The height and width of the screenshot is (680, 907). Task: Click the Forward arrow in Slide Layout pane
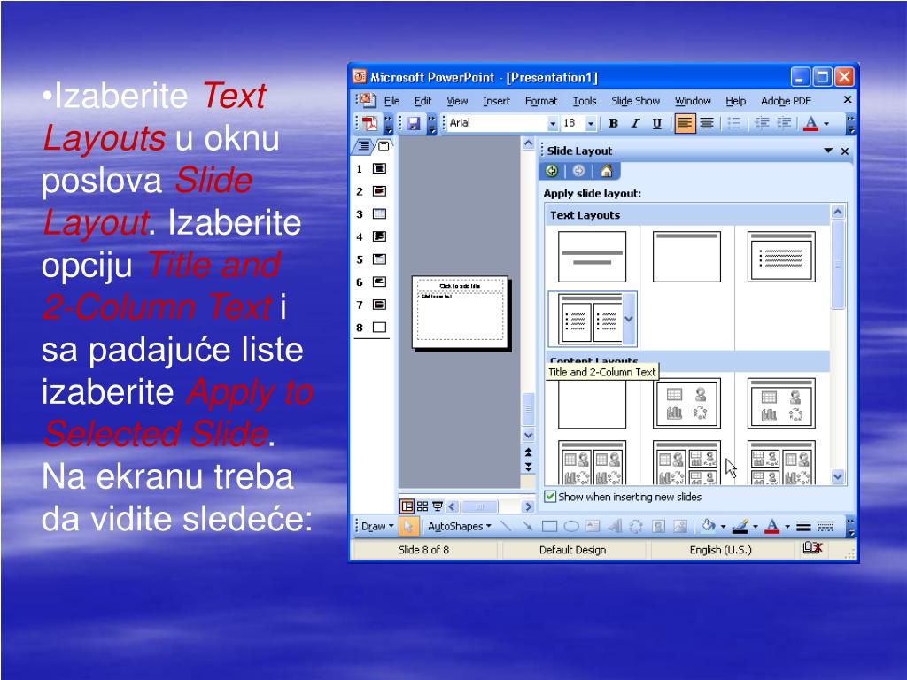tap(578, 171)
